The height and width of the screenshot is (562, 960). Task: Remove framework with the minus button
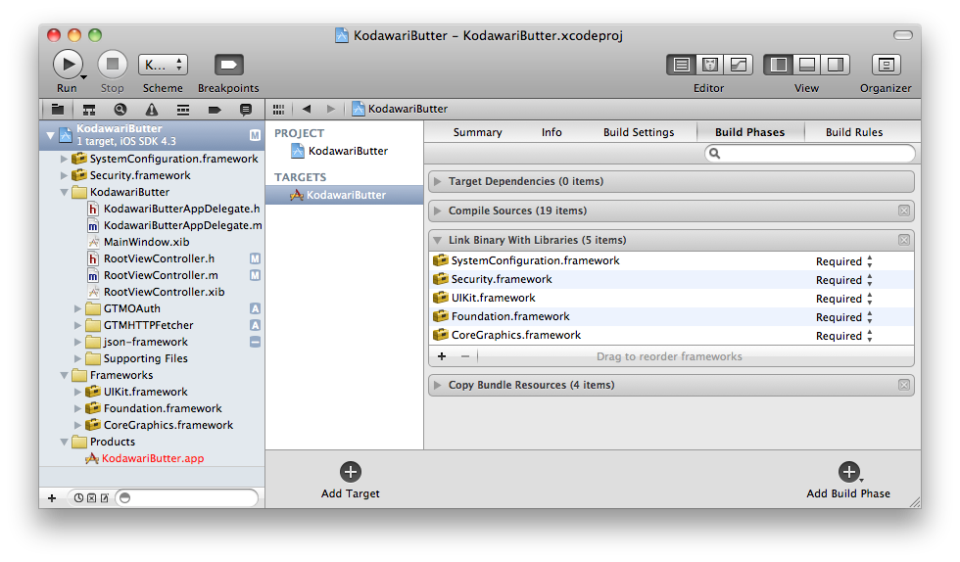tap(465, 356)
